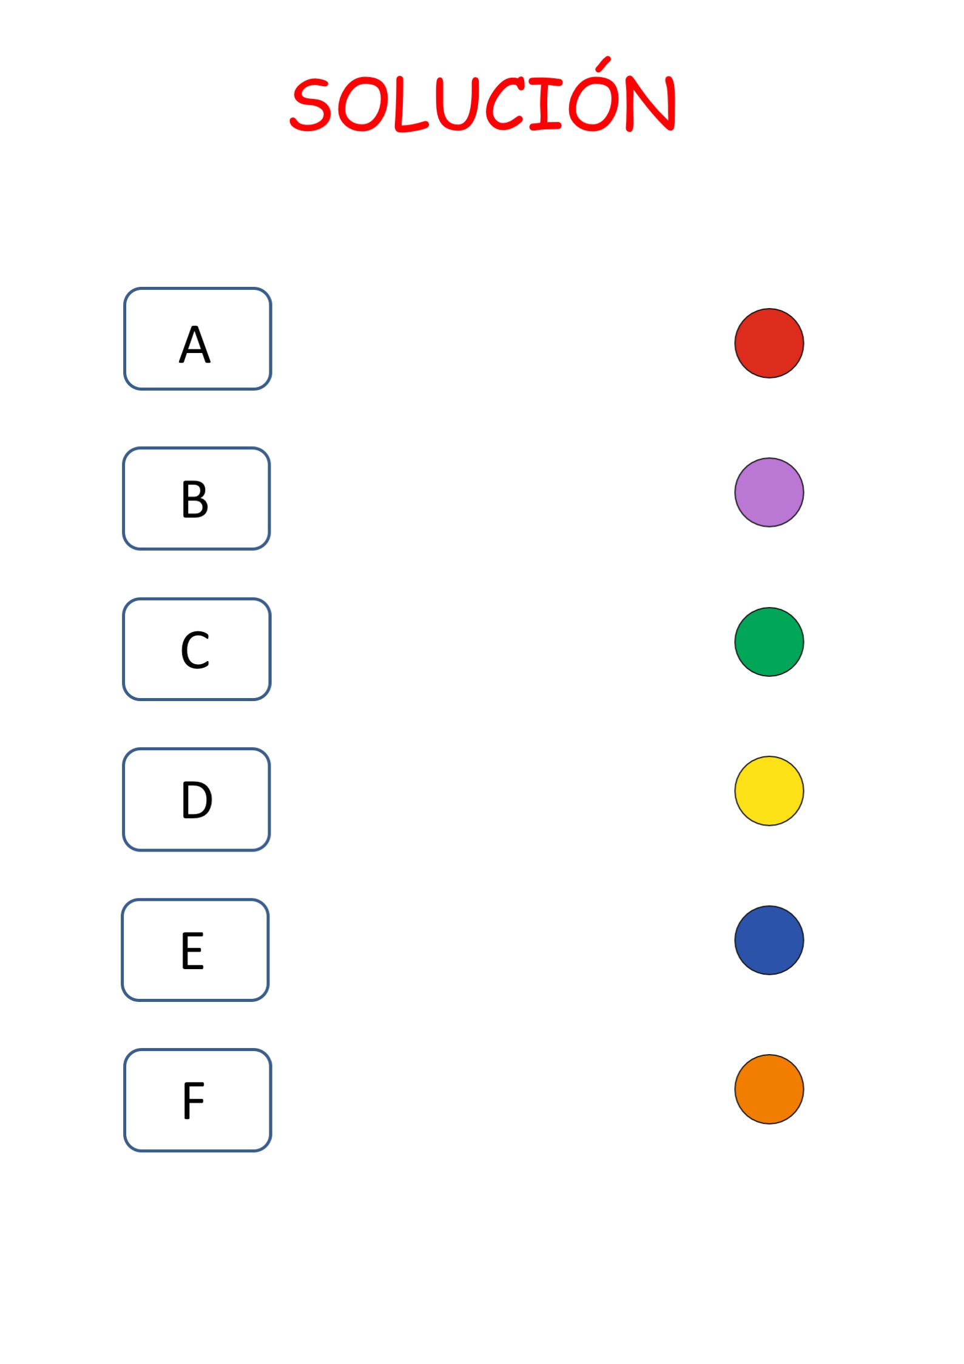Select the purple circle
Image resolution: width=964 pixels, height=1364 pixels.
coord(769,492)
